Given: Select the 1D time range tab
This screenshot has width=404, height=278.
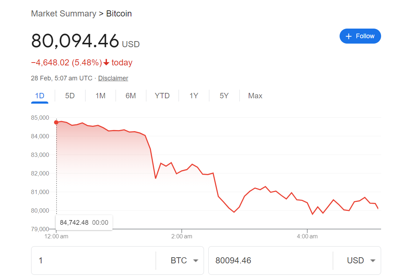Looking at the screenshot, I should [39, 96].
